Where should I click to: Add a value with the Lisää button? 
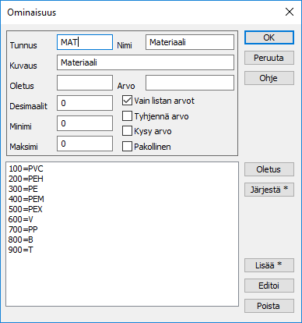[269, 265]
